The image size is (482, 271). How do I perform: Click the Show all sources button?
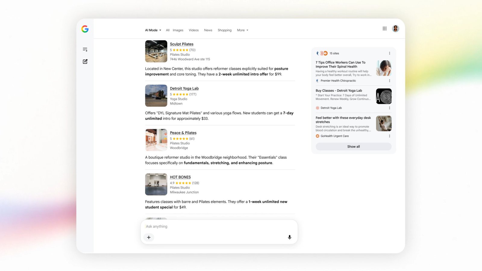tap(354, 147)
